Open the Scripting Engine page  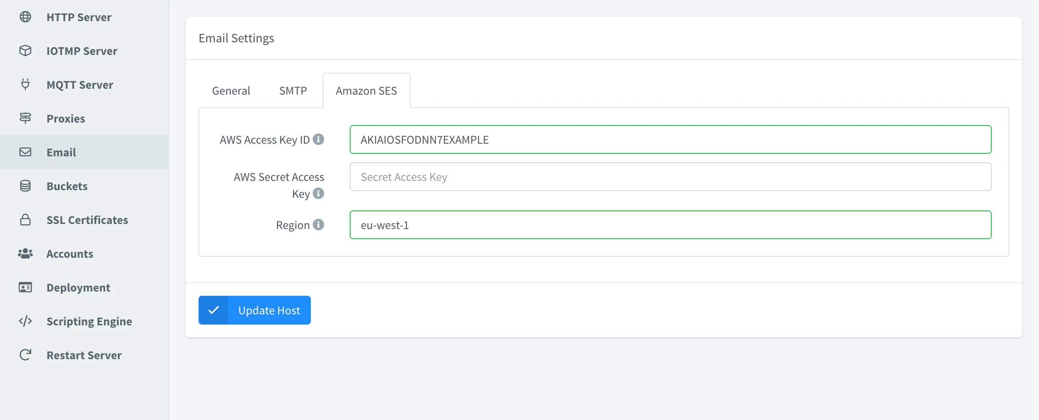point(84,321)
